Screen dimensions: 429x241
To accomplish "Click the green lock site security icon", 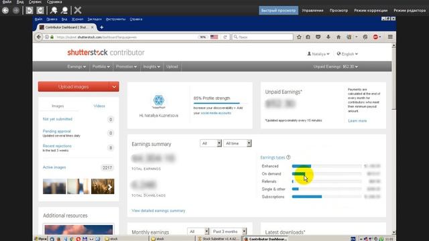I will point(52,37).
